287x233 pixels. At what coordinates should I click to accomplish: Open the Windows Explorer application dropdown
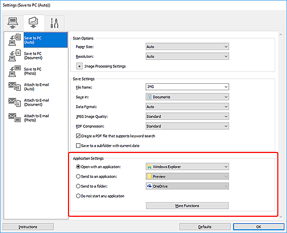[187, 167]
